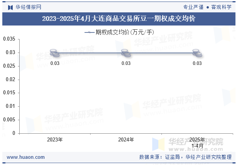Click the 2023年 coin data point marker

pyautogui.click(x=55, y=53)
